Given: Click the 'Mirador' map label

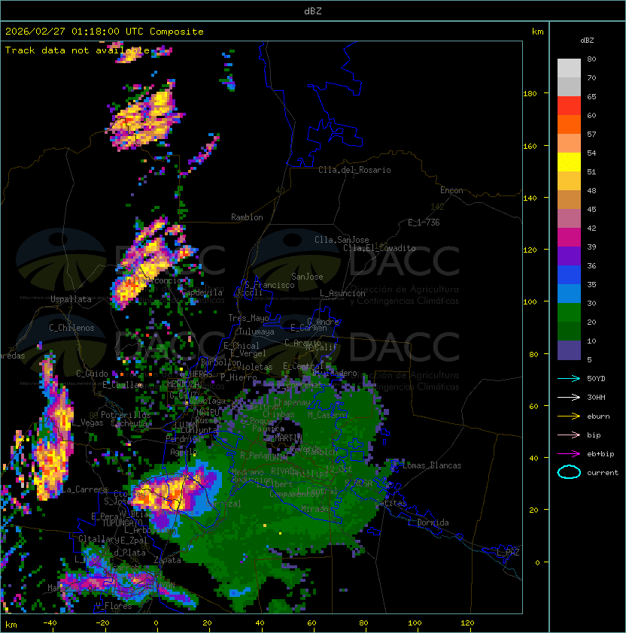Looking at the screenshot, I should (318, 509).
